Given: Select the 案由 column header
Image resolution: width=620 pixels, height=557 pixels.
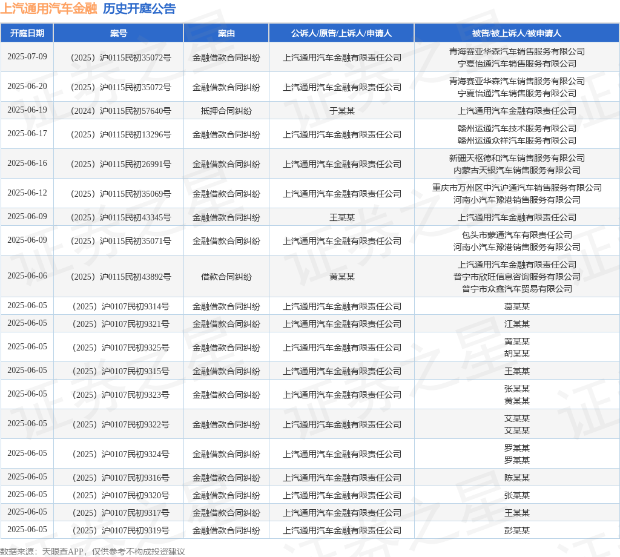Looking at the screenshot, I should coord(226,33).
